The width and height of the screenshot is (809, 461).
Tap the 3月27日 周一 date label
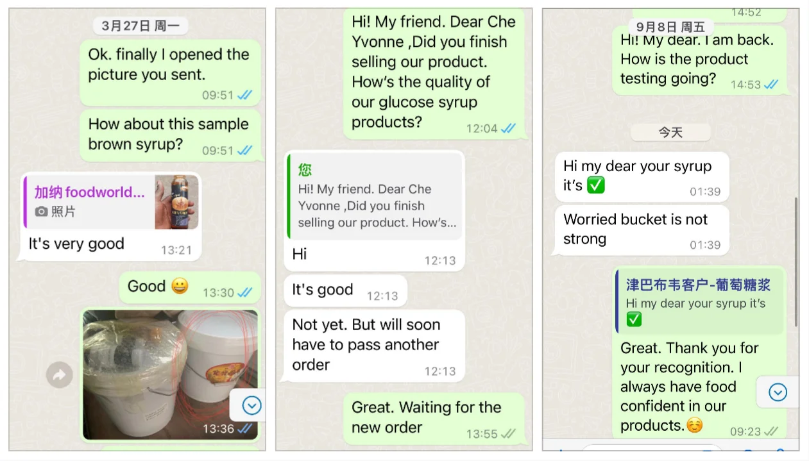pos(141,26)
